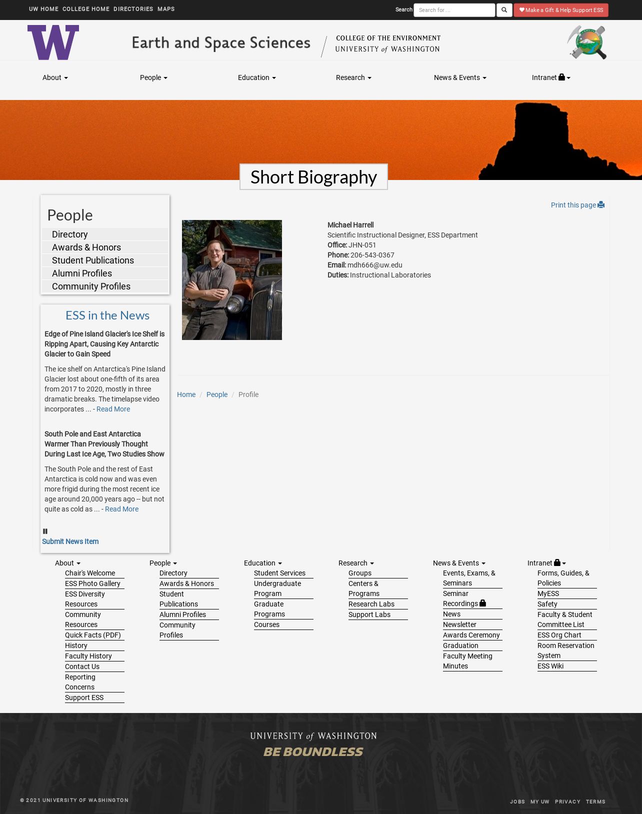Click the search magnifier button

504,10
